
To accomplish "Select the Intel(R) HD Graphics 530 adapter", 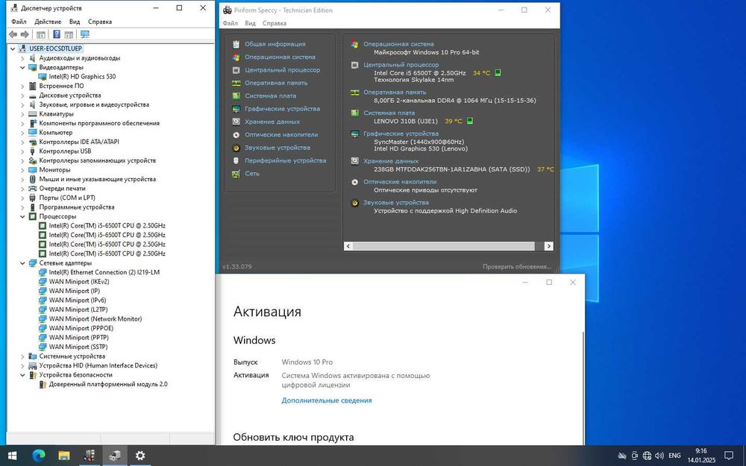I will 82,77.
